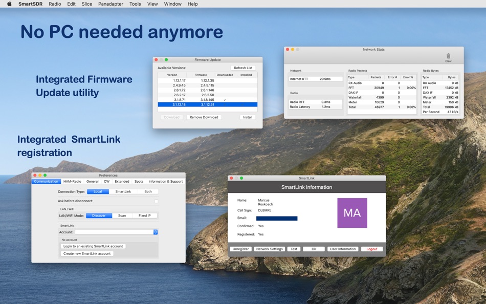The image size is (486, 304).
Task: Open the Edit menu
Action: 71,4
